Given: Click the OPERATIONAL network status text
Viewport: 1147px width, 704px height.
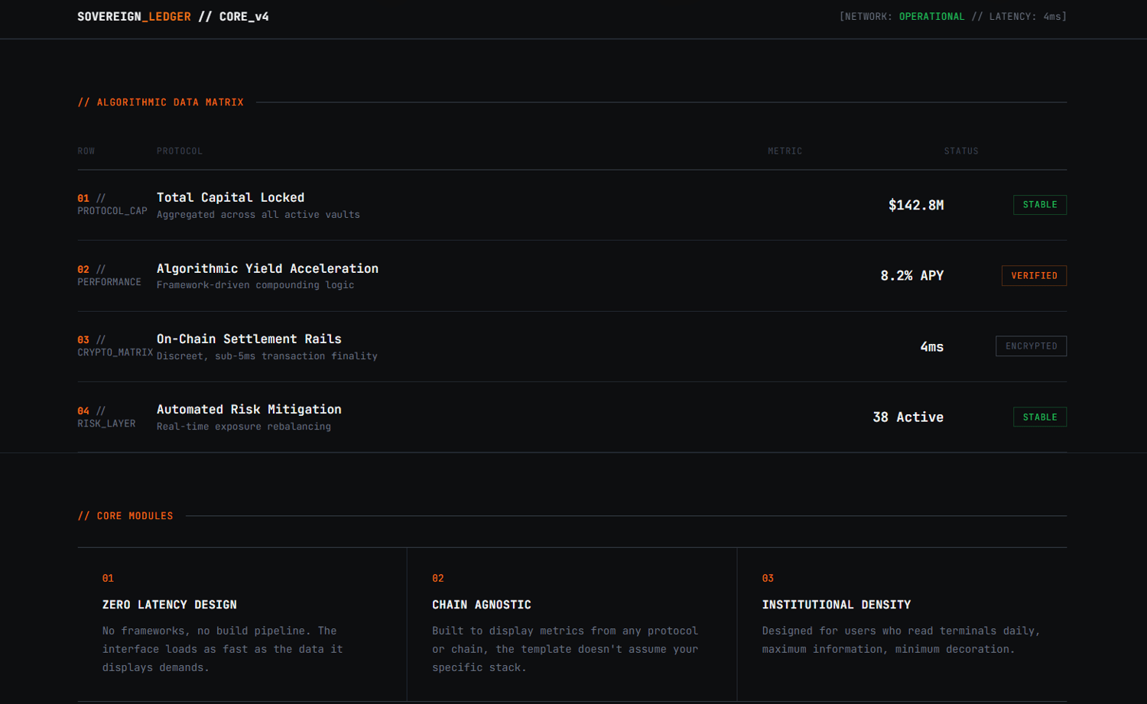Looking at the screenshot, I should point(931,17).
